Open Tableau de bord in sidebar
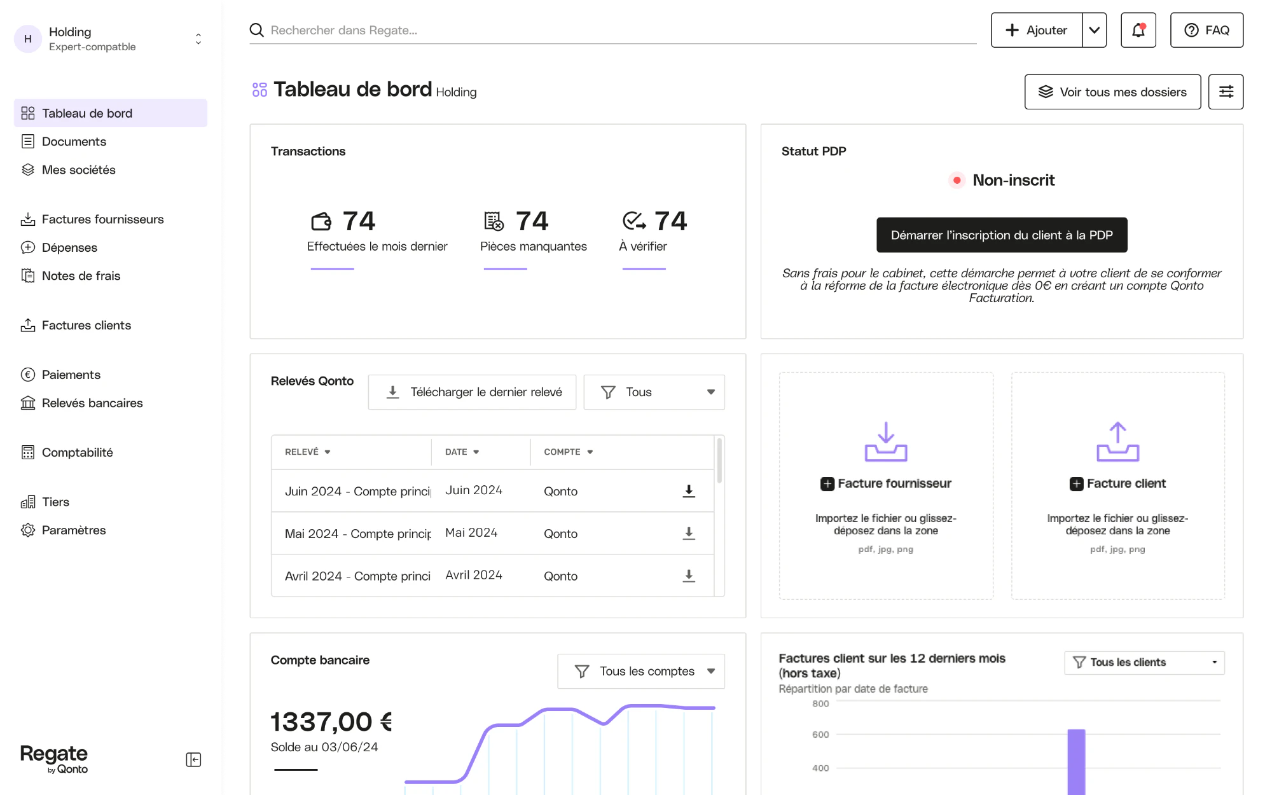The height and width of the screenshot is (795, 1272). (x=111, y=113)
